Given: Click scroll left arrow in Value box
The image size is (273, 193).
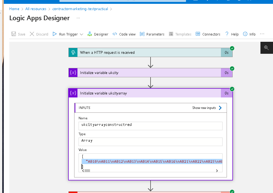Looking at the screenshot, I should 83,171.
